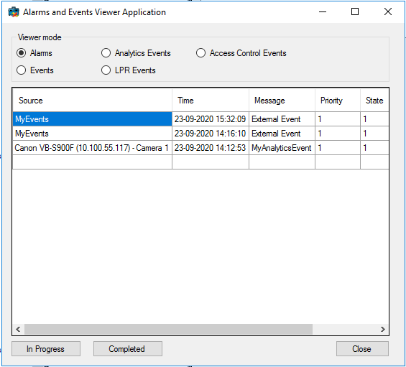Select Access Control Events mode
The height and width of the screenshot is (367, 406).
pyautogui.click(x=241, y=53)
